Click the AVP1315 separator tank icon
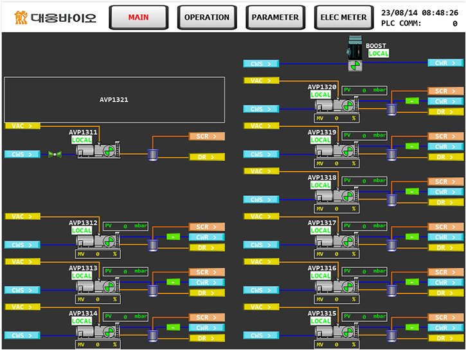 pos(391,336)
